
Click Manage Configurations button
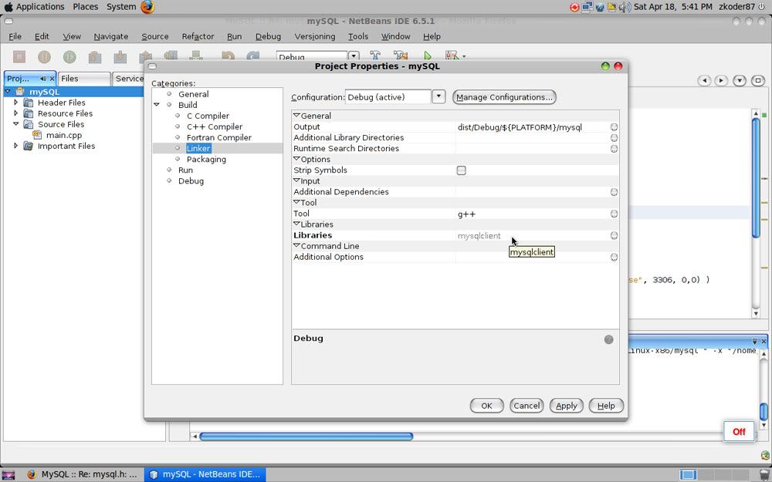tap(504, 97)
